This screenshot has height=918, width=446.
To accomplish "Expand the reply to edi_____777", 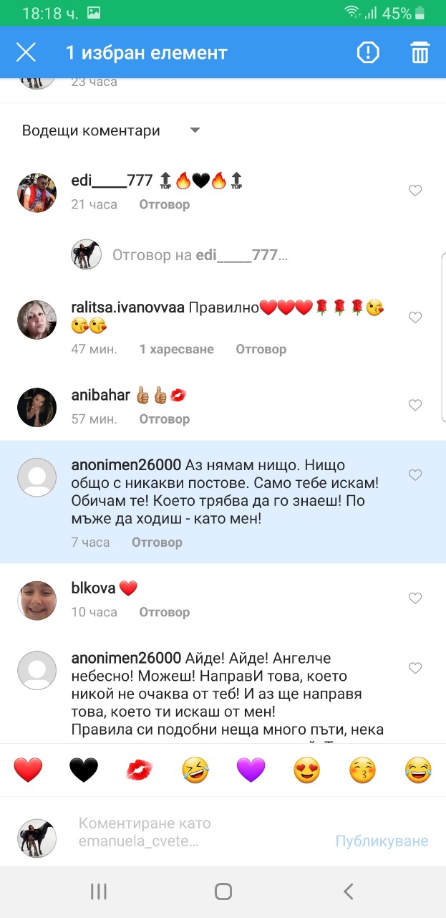I will point(200,254).
